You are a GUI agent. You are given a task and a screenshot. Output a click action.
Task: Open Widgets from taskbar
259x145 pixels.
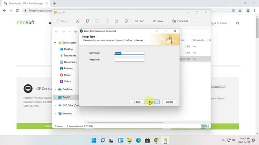click(121, 140)
